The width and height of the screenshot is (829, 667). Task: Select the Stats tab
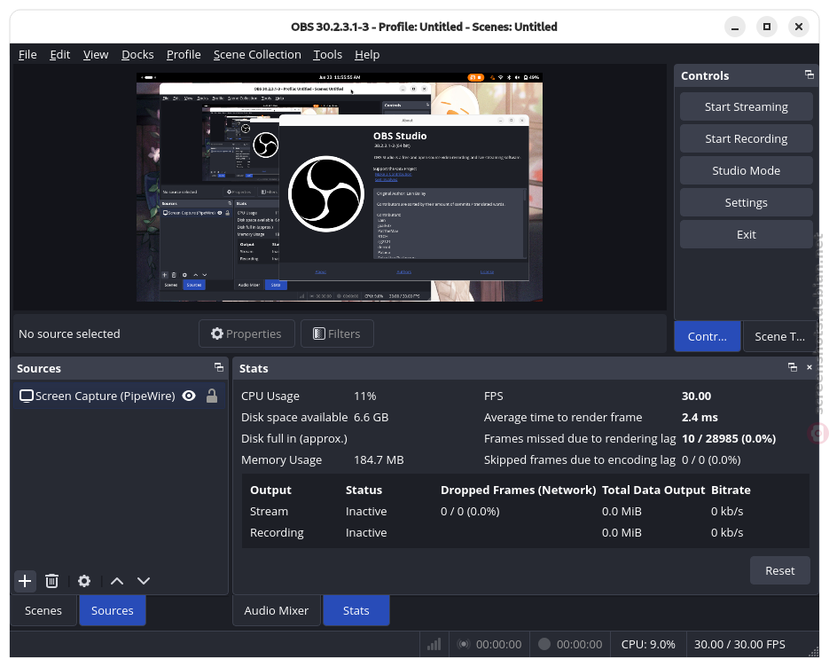tap(356, 610)
